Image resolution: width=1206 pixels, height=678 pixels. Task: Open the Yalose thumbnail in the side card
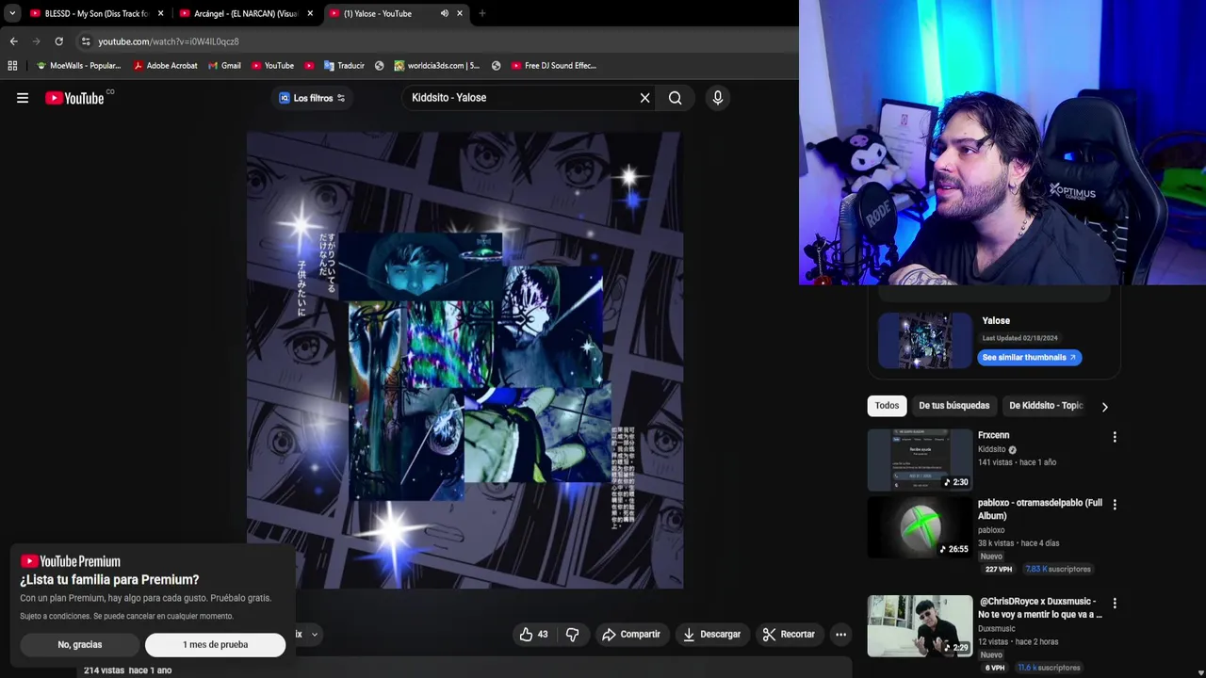click(924, 341)
